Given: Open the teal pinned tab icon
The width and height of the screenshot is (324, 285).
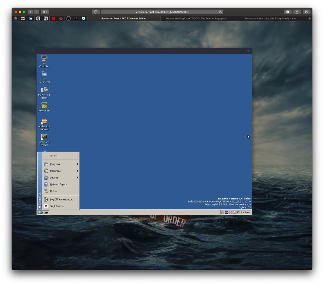Looking at the screenshot, I should (x=83, y=19).
